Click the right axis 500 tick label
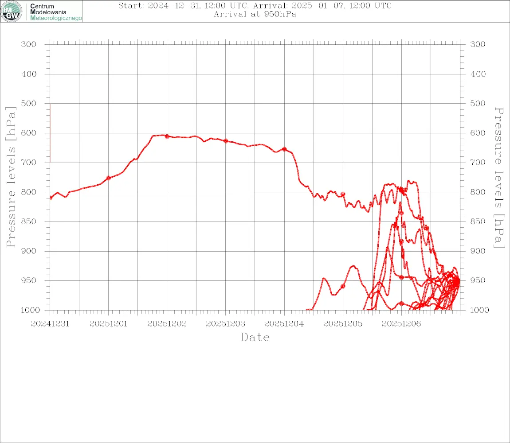Screen dimensions: 510x443 (x=478, y=103)
